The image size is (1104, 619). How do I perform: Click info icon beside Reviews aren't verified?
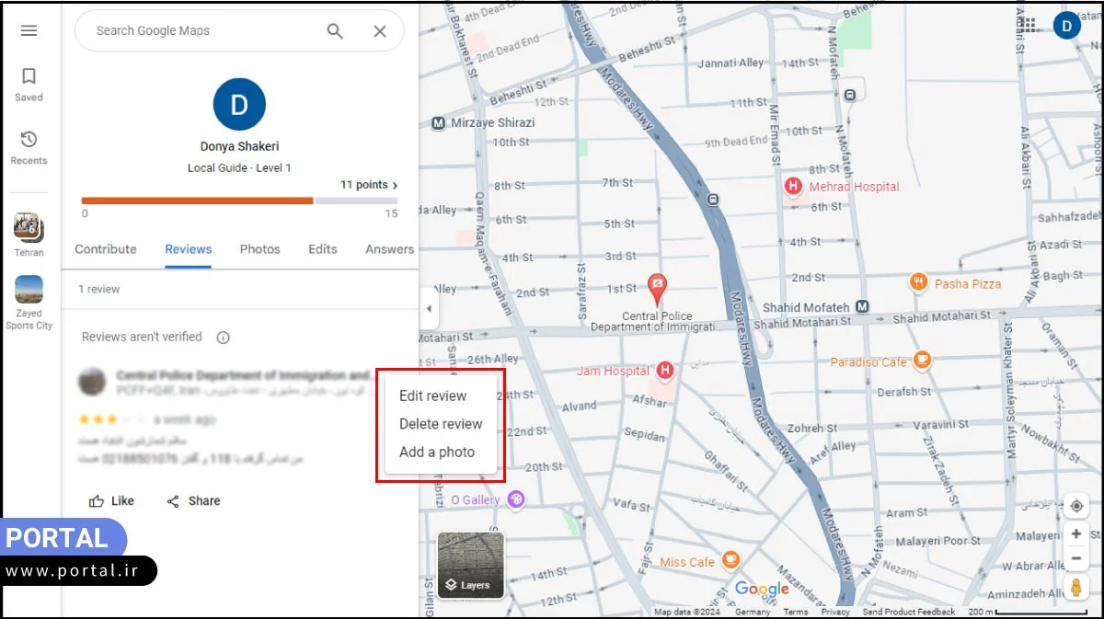(223, 338)
